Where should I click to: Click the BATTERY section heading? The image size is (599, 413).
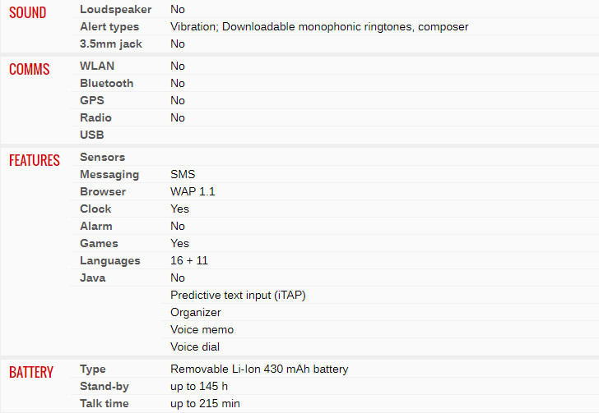coord(31,372)
